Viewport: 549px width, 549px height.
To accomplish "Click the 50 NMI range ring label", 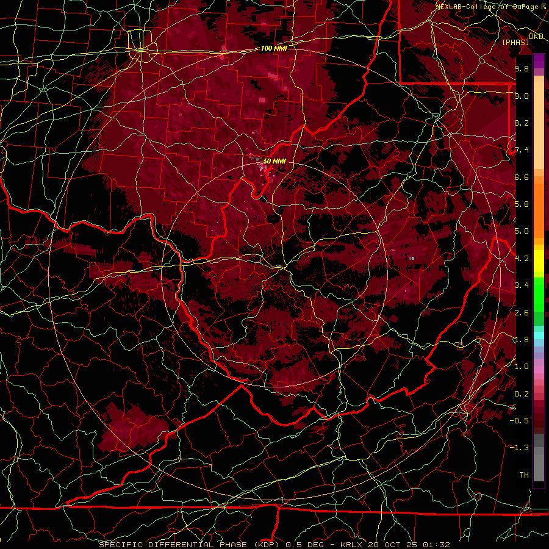I will pos(274,161).
